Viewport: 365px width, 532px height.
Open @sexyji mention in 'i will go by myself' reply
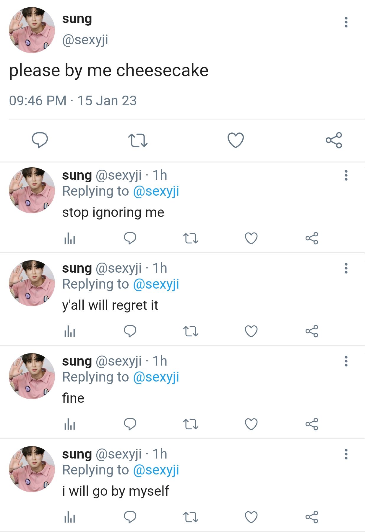tap(156, 470)
